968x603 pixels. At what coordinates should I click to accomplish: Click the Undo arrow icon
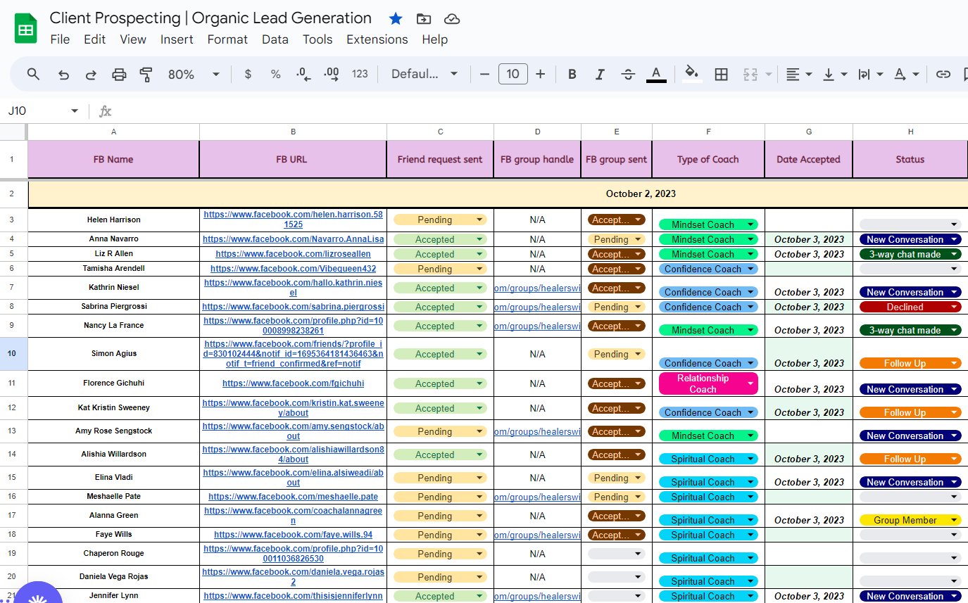63,74
